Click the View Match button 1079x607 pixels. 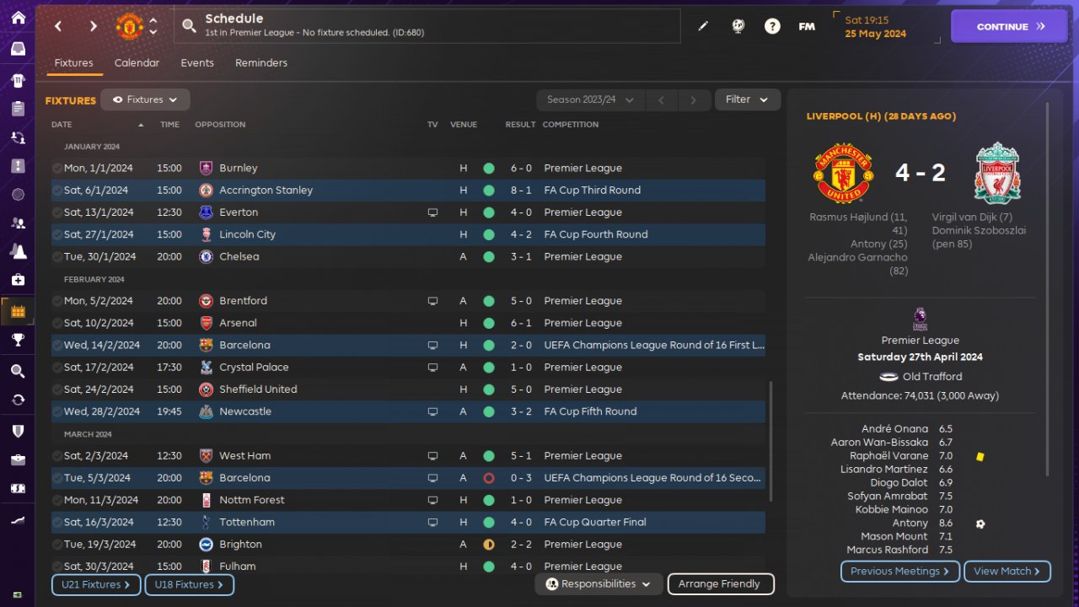point(1007,572)
